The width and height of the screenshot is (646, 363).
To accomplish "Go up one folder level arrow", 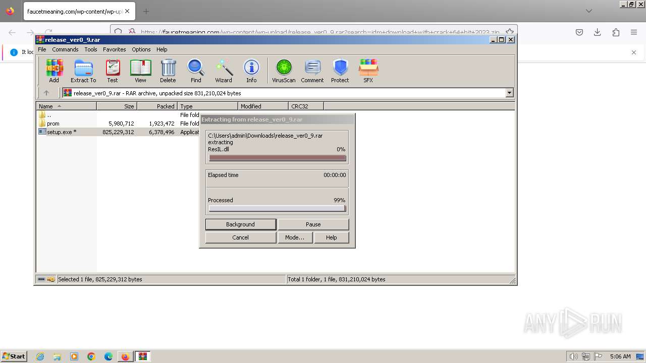I will (46, 93).
